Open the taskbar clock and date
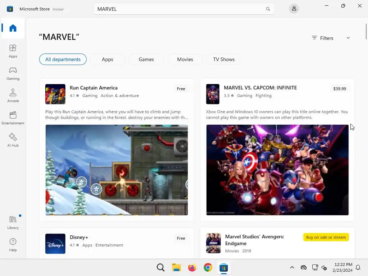 point(342,267)
